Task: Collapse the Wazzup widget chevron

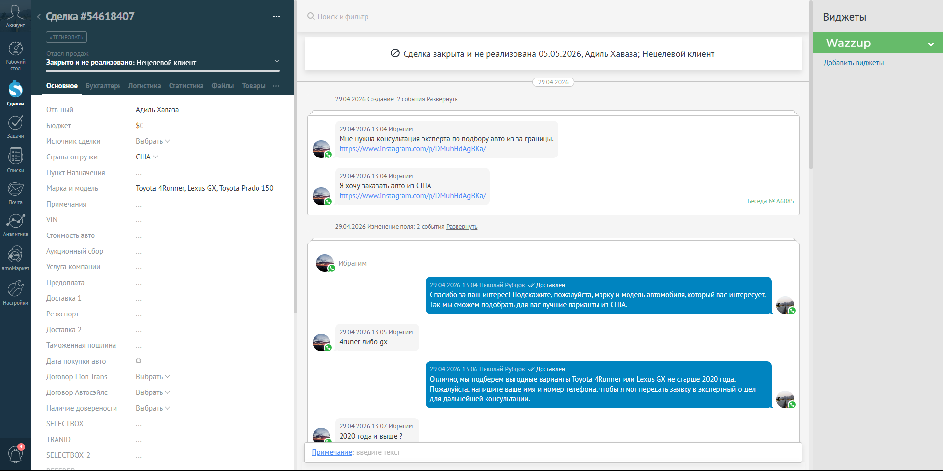Action: point(931,44)
